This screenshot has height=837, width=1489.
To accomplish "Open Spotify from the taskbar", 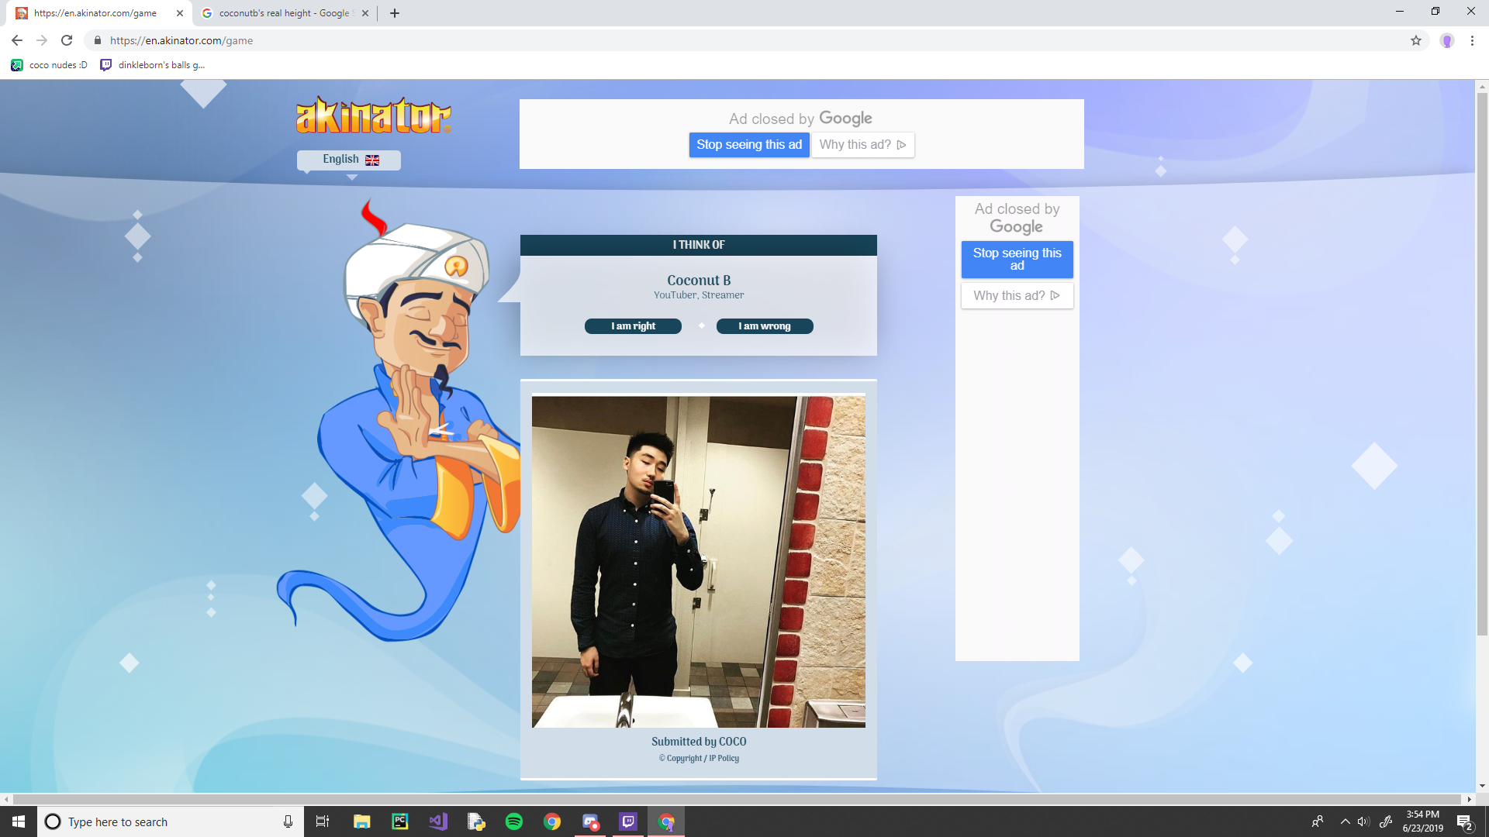I will (514, 821).
